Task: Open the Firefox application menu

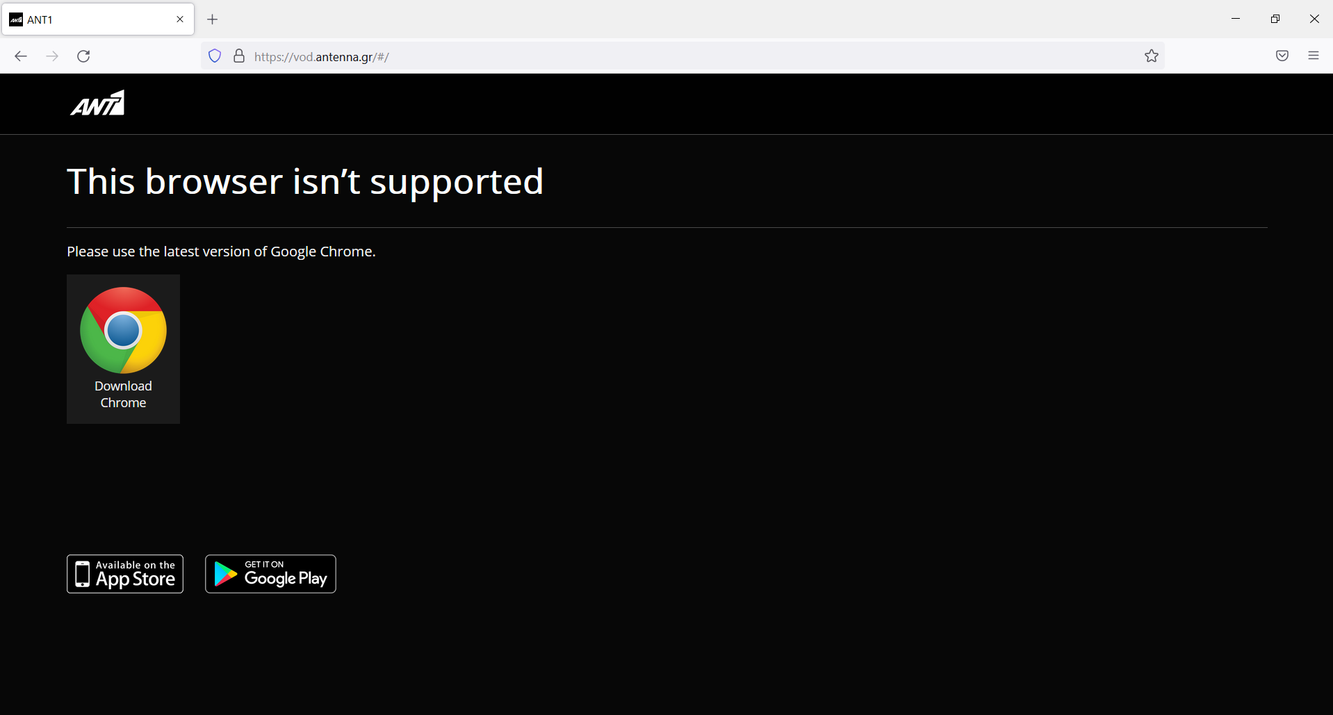Action: point(1314,56)
